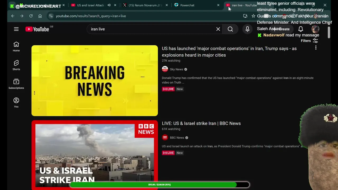
Task: Clear the search box with the X
Action: click(218, 29)
